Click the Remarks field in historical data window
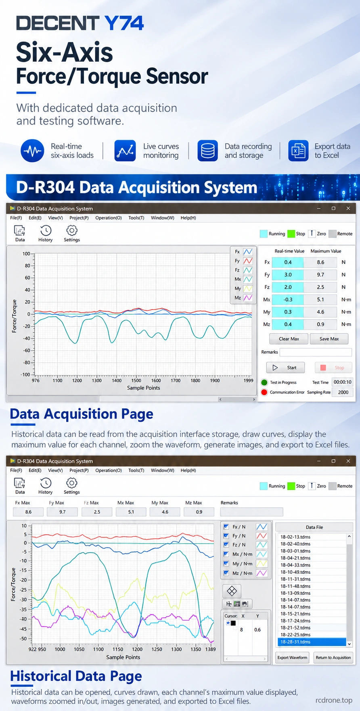Screen dimensions: 360x711 click(252, 512)
